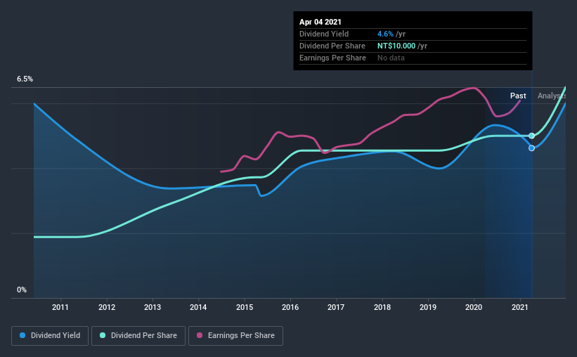This screenshot has width=577, height=357.
Task: Toggle the Dividend Per Share legend button
Action: click(x=138, y=336)
